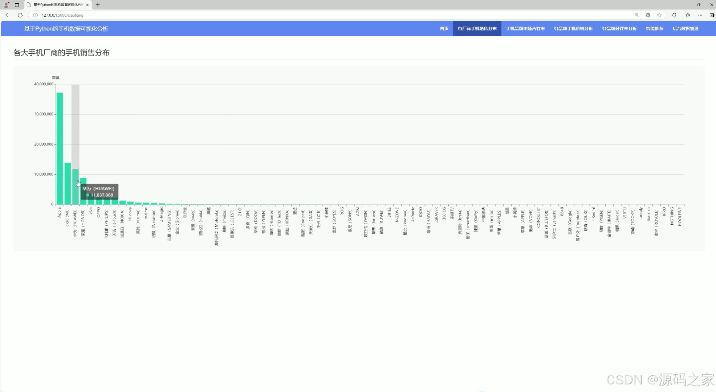Open the favorites list icon
Screen dimensions: 716x392
[688, 15]
